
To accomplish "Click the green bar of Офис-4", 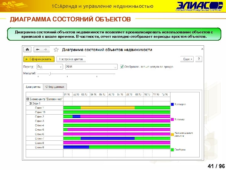I will pos(117,125).
